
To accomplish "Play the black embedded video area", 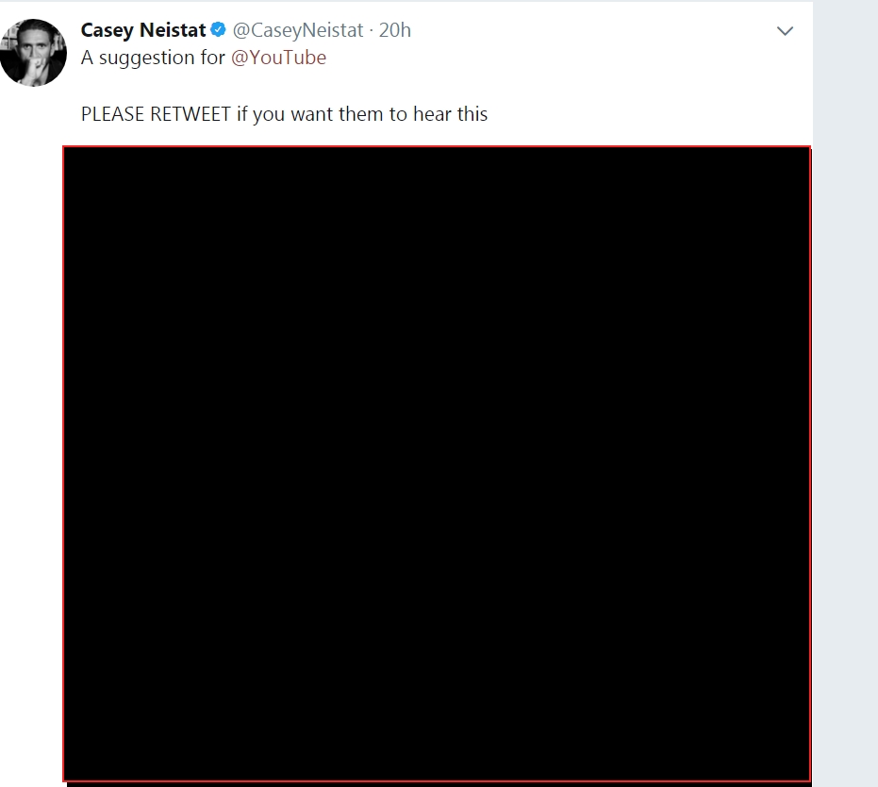I will click(x=437, y=463).
